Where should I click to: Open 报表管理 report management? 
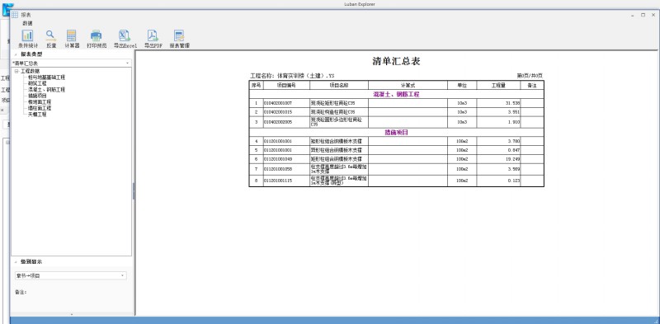tap(179, 39)
